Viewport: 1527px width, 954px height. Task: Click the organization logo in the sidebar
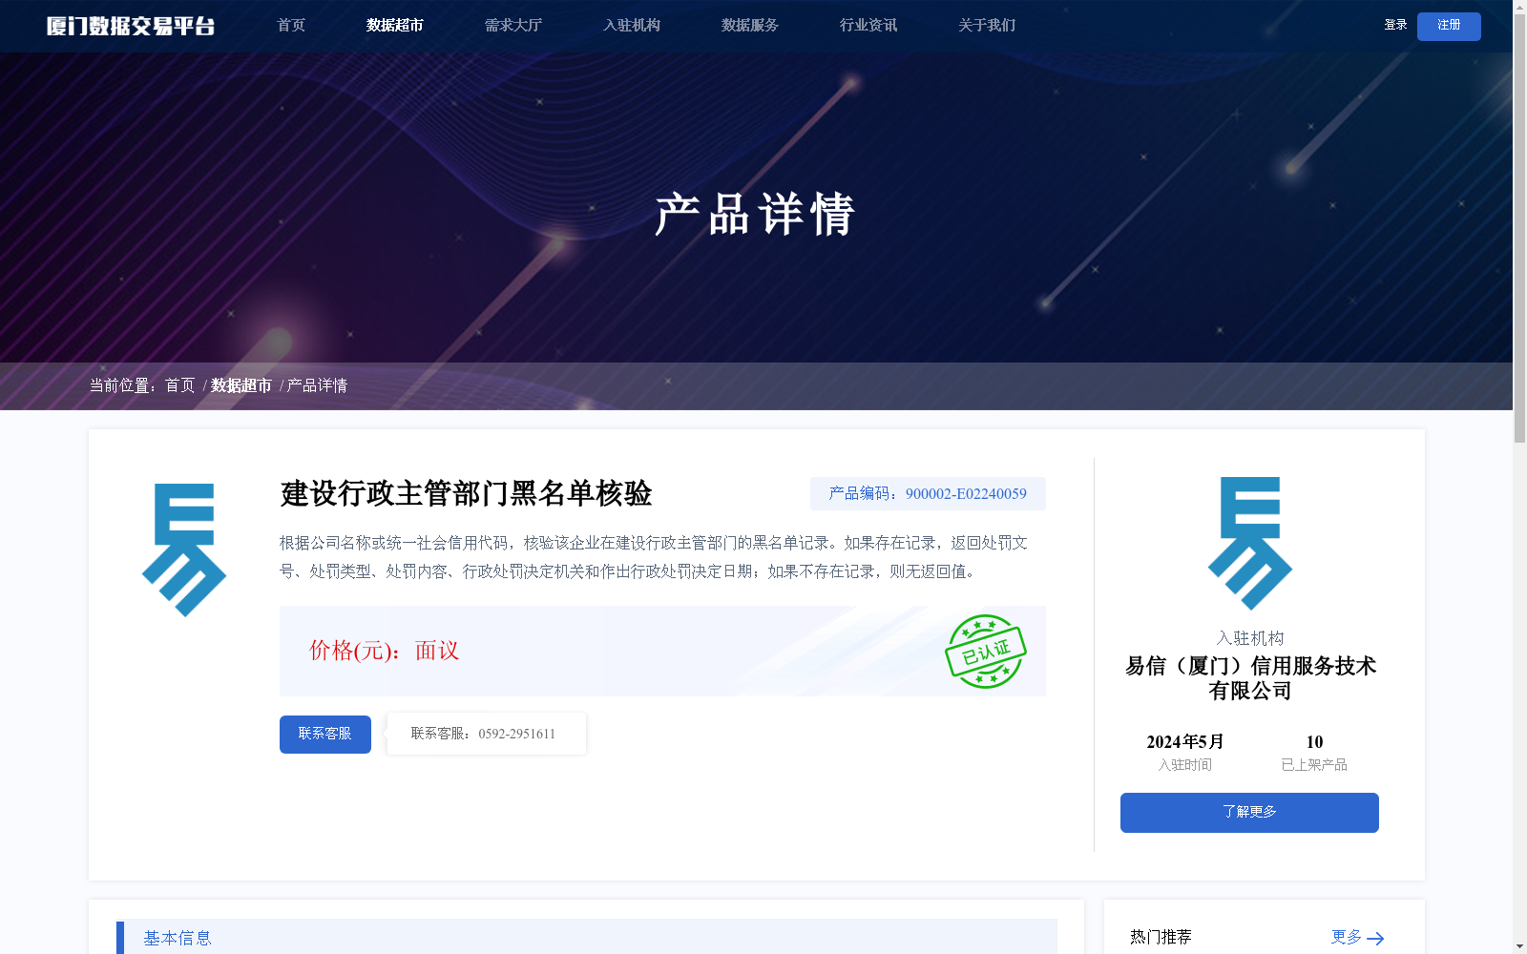1250,544
